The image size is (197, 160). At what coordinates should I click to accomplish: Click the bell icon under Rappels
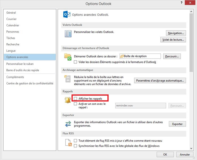68,100
